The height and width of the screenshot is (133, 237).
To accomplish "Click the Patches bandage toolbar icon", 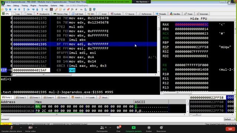I will point(56,9).
